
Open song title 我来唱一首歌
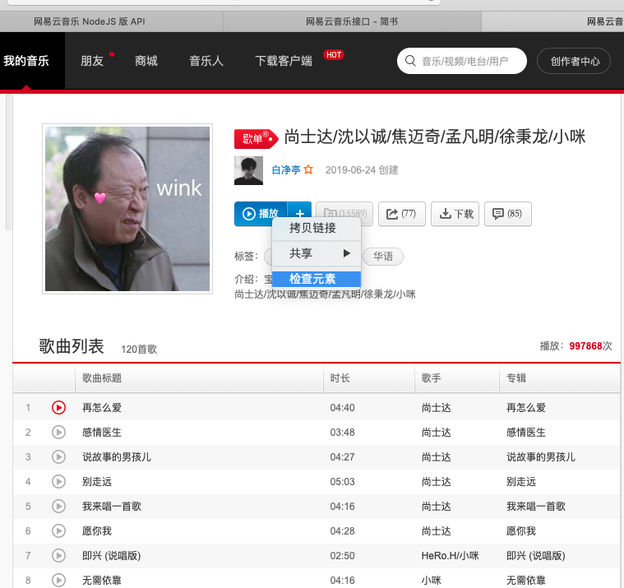112,507
